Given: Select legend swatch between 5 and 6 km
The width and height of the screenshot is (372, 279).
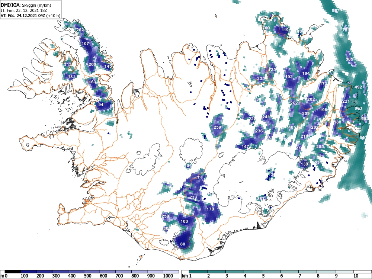Looking at the screenshot, I should 271,272.
